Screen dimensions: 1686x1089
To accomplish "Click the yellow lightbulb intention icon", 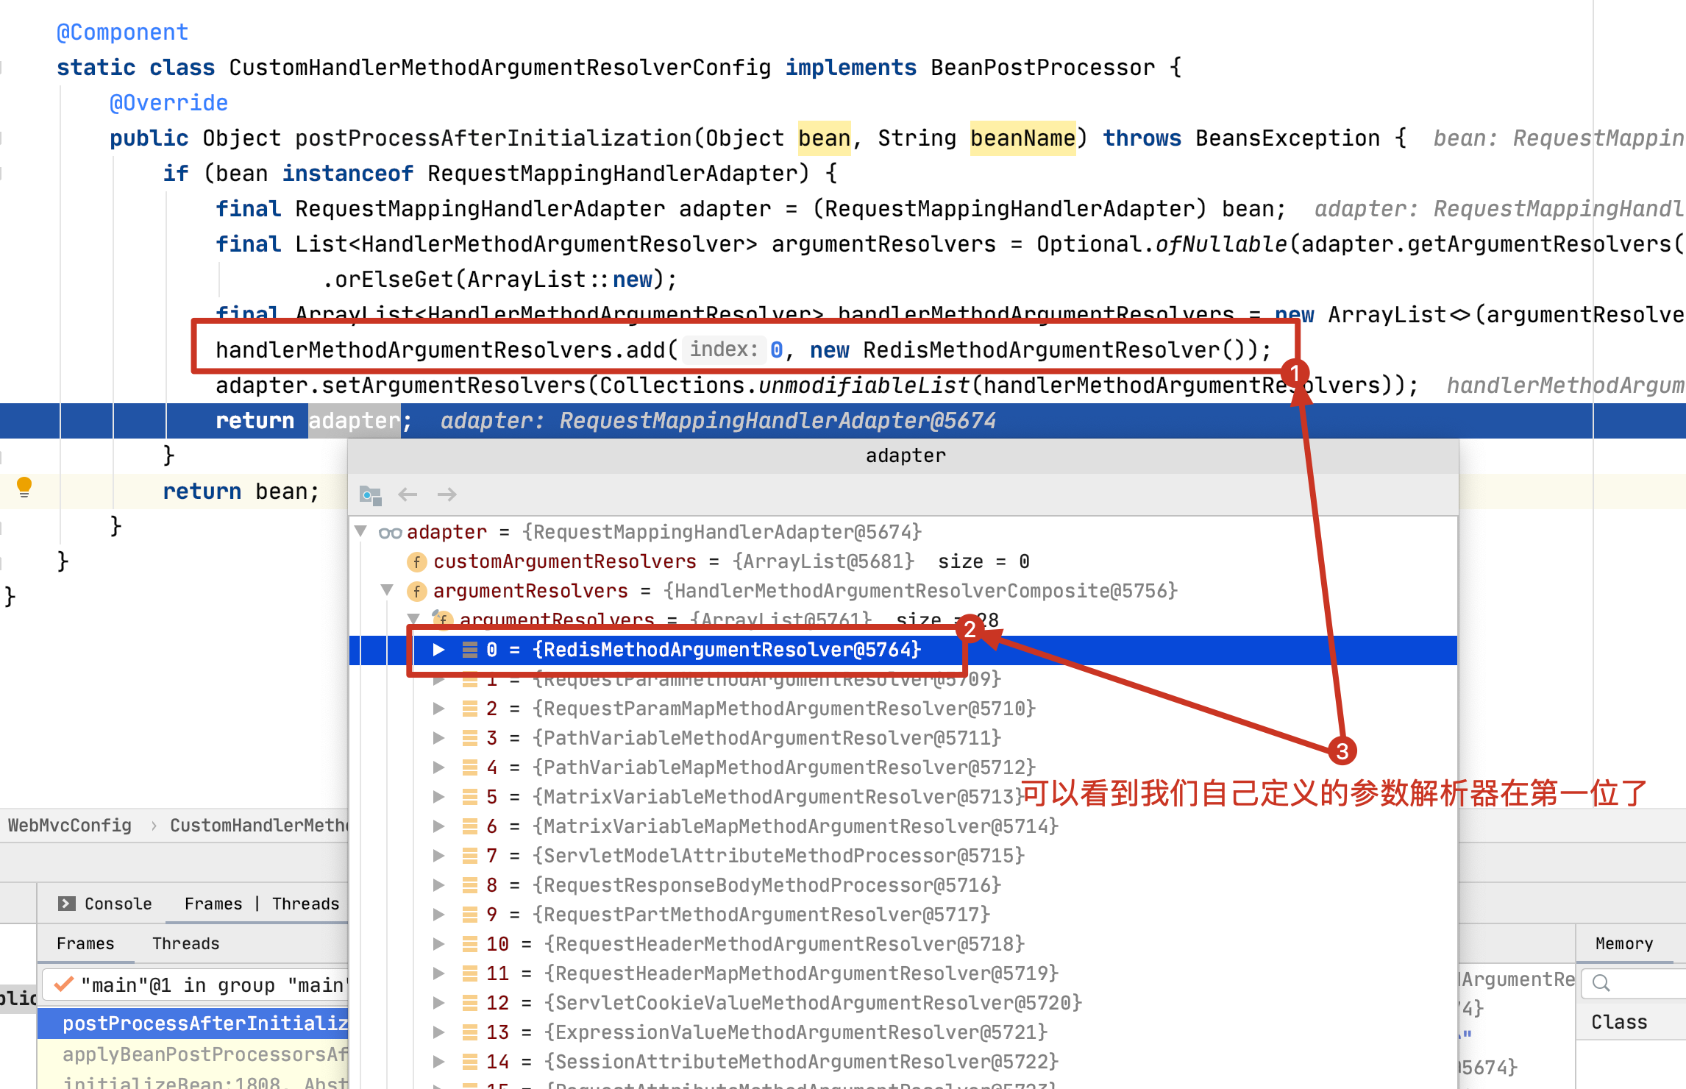I will 24,487.
